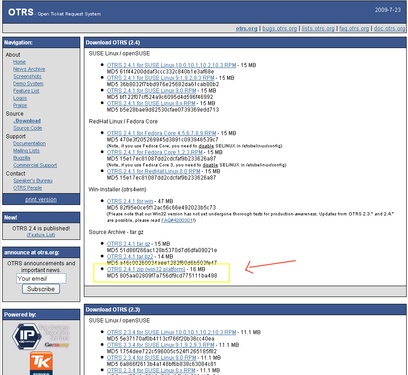This screenshot has height=375, width=408.
Task: Download OTRS 2.3.4 for SUSE Linux 9.1,9.2,9.3 RPM
Action: pyautogui.click(x=160, y=345)
